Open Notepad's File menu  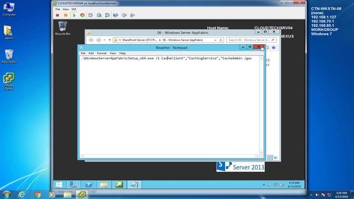click(x=83, y=53)
